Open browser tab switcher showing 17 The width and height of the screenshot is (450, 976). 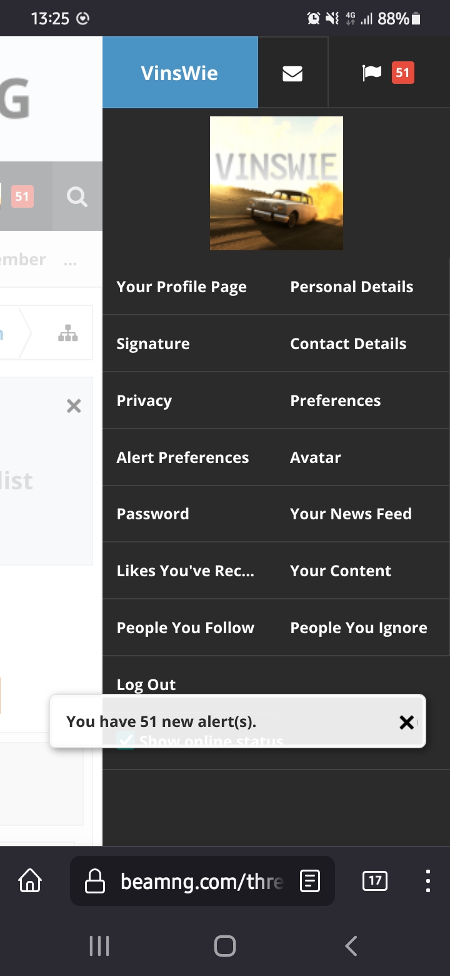click(374, 881)
